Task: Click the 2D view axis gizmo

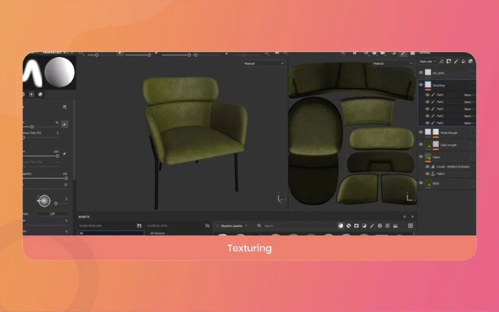Action: pos(409,197)
